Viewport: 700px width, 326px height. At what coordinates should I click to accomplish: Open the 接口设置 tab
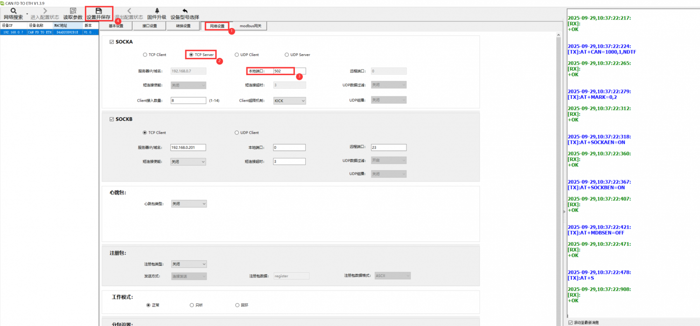click(x=149, y=26)
